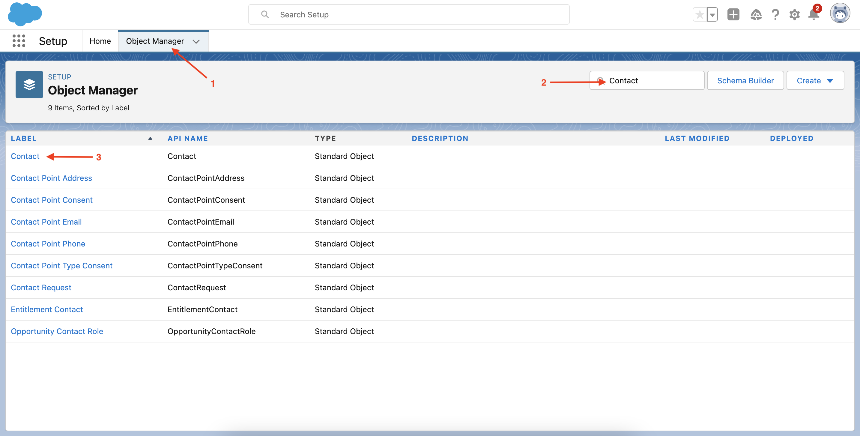This screenshot has height=436, width=860.
Task: Open global actions with the plus icon
Action: (x=733, y=14)
